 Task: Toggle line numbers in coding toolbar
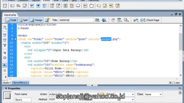click(x=5, y=65)
